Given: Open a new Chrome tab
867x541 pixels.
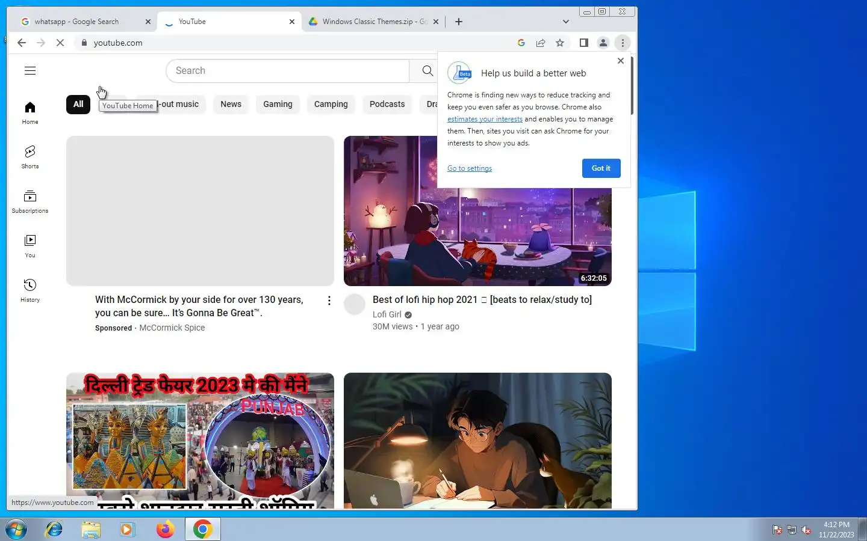Looking at the screenshot, I should (x=459, y=22).
